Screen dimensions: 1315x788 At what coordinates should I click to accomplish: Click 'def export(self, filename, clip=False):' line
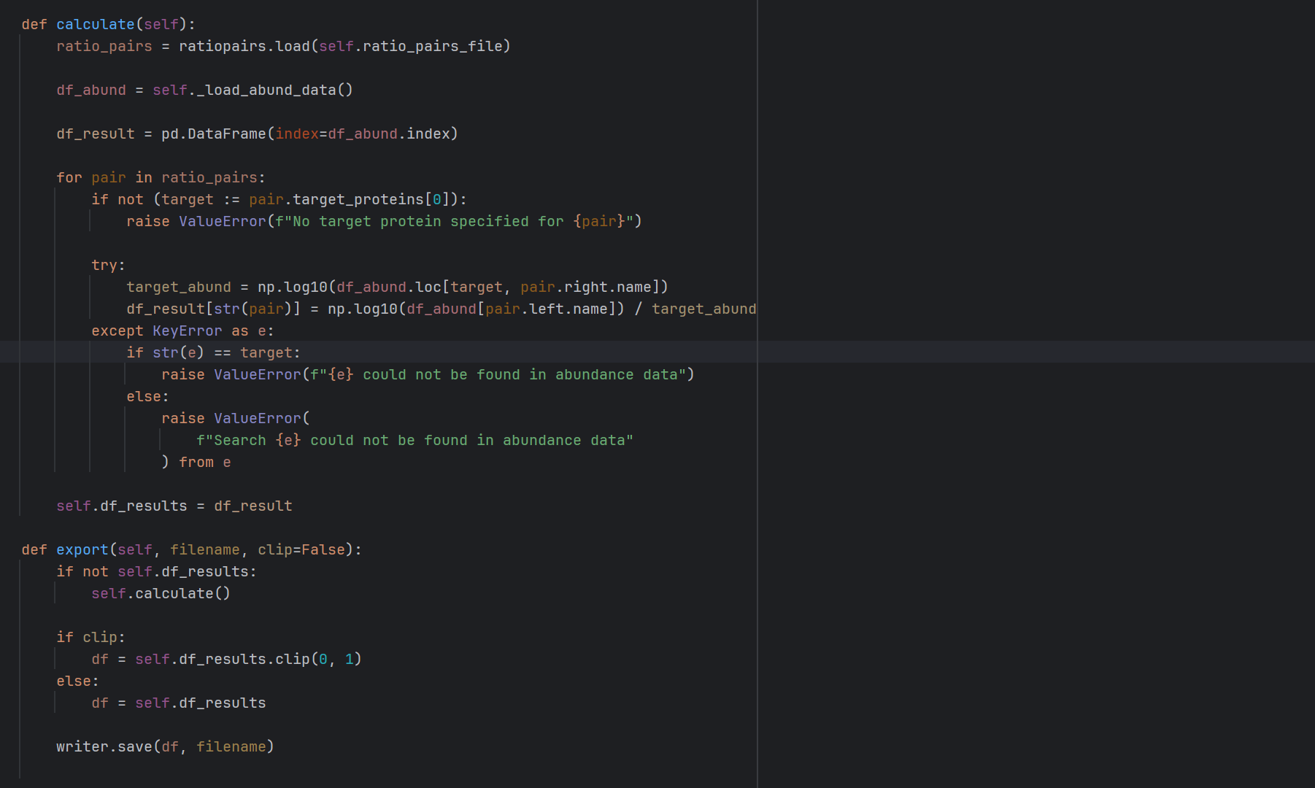pyautogui.click(x=192, y=549)
